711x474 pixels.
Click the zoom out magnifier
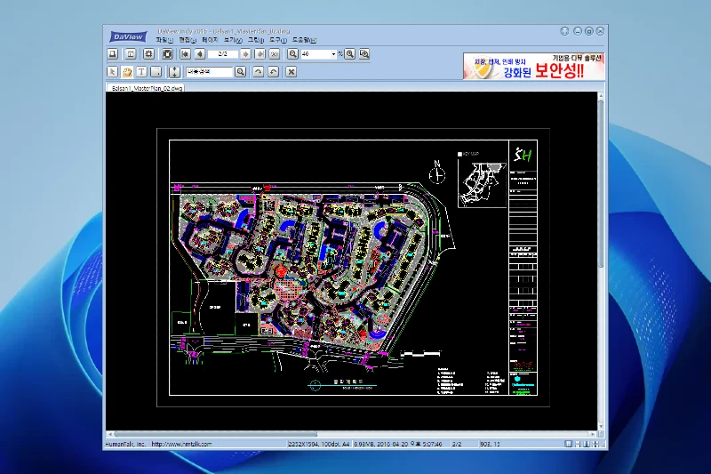tap(293, 54)
